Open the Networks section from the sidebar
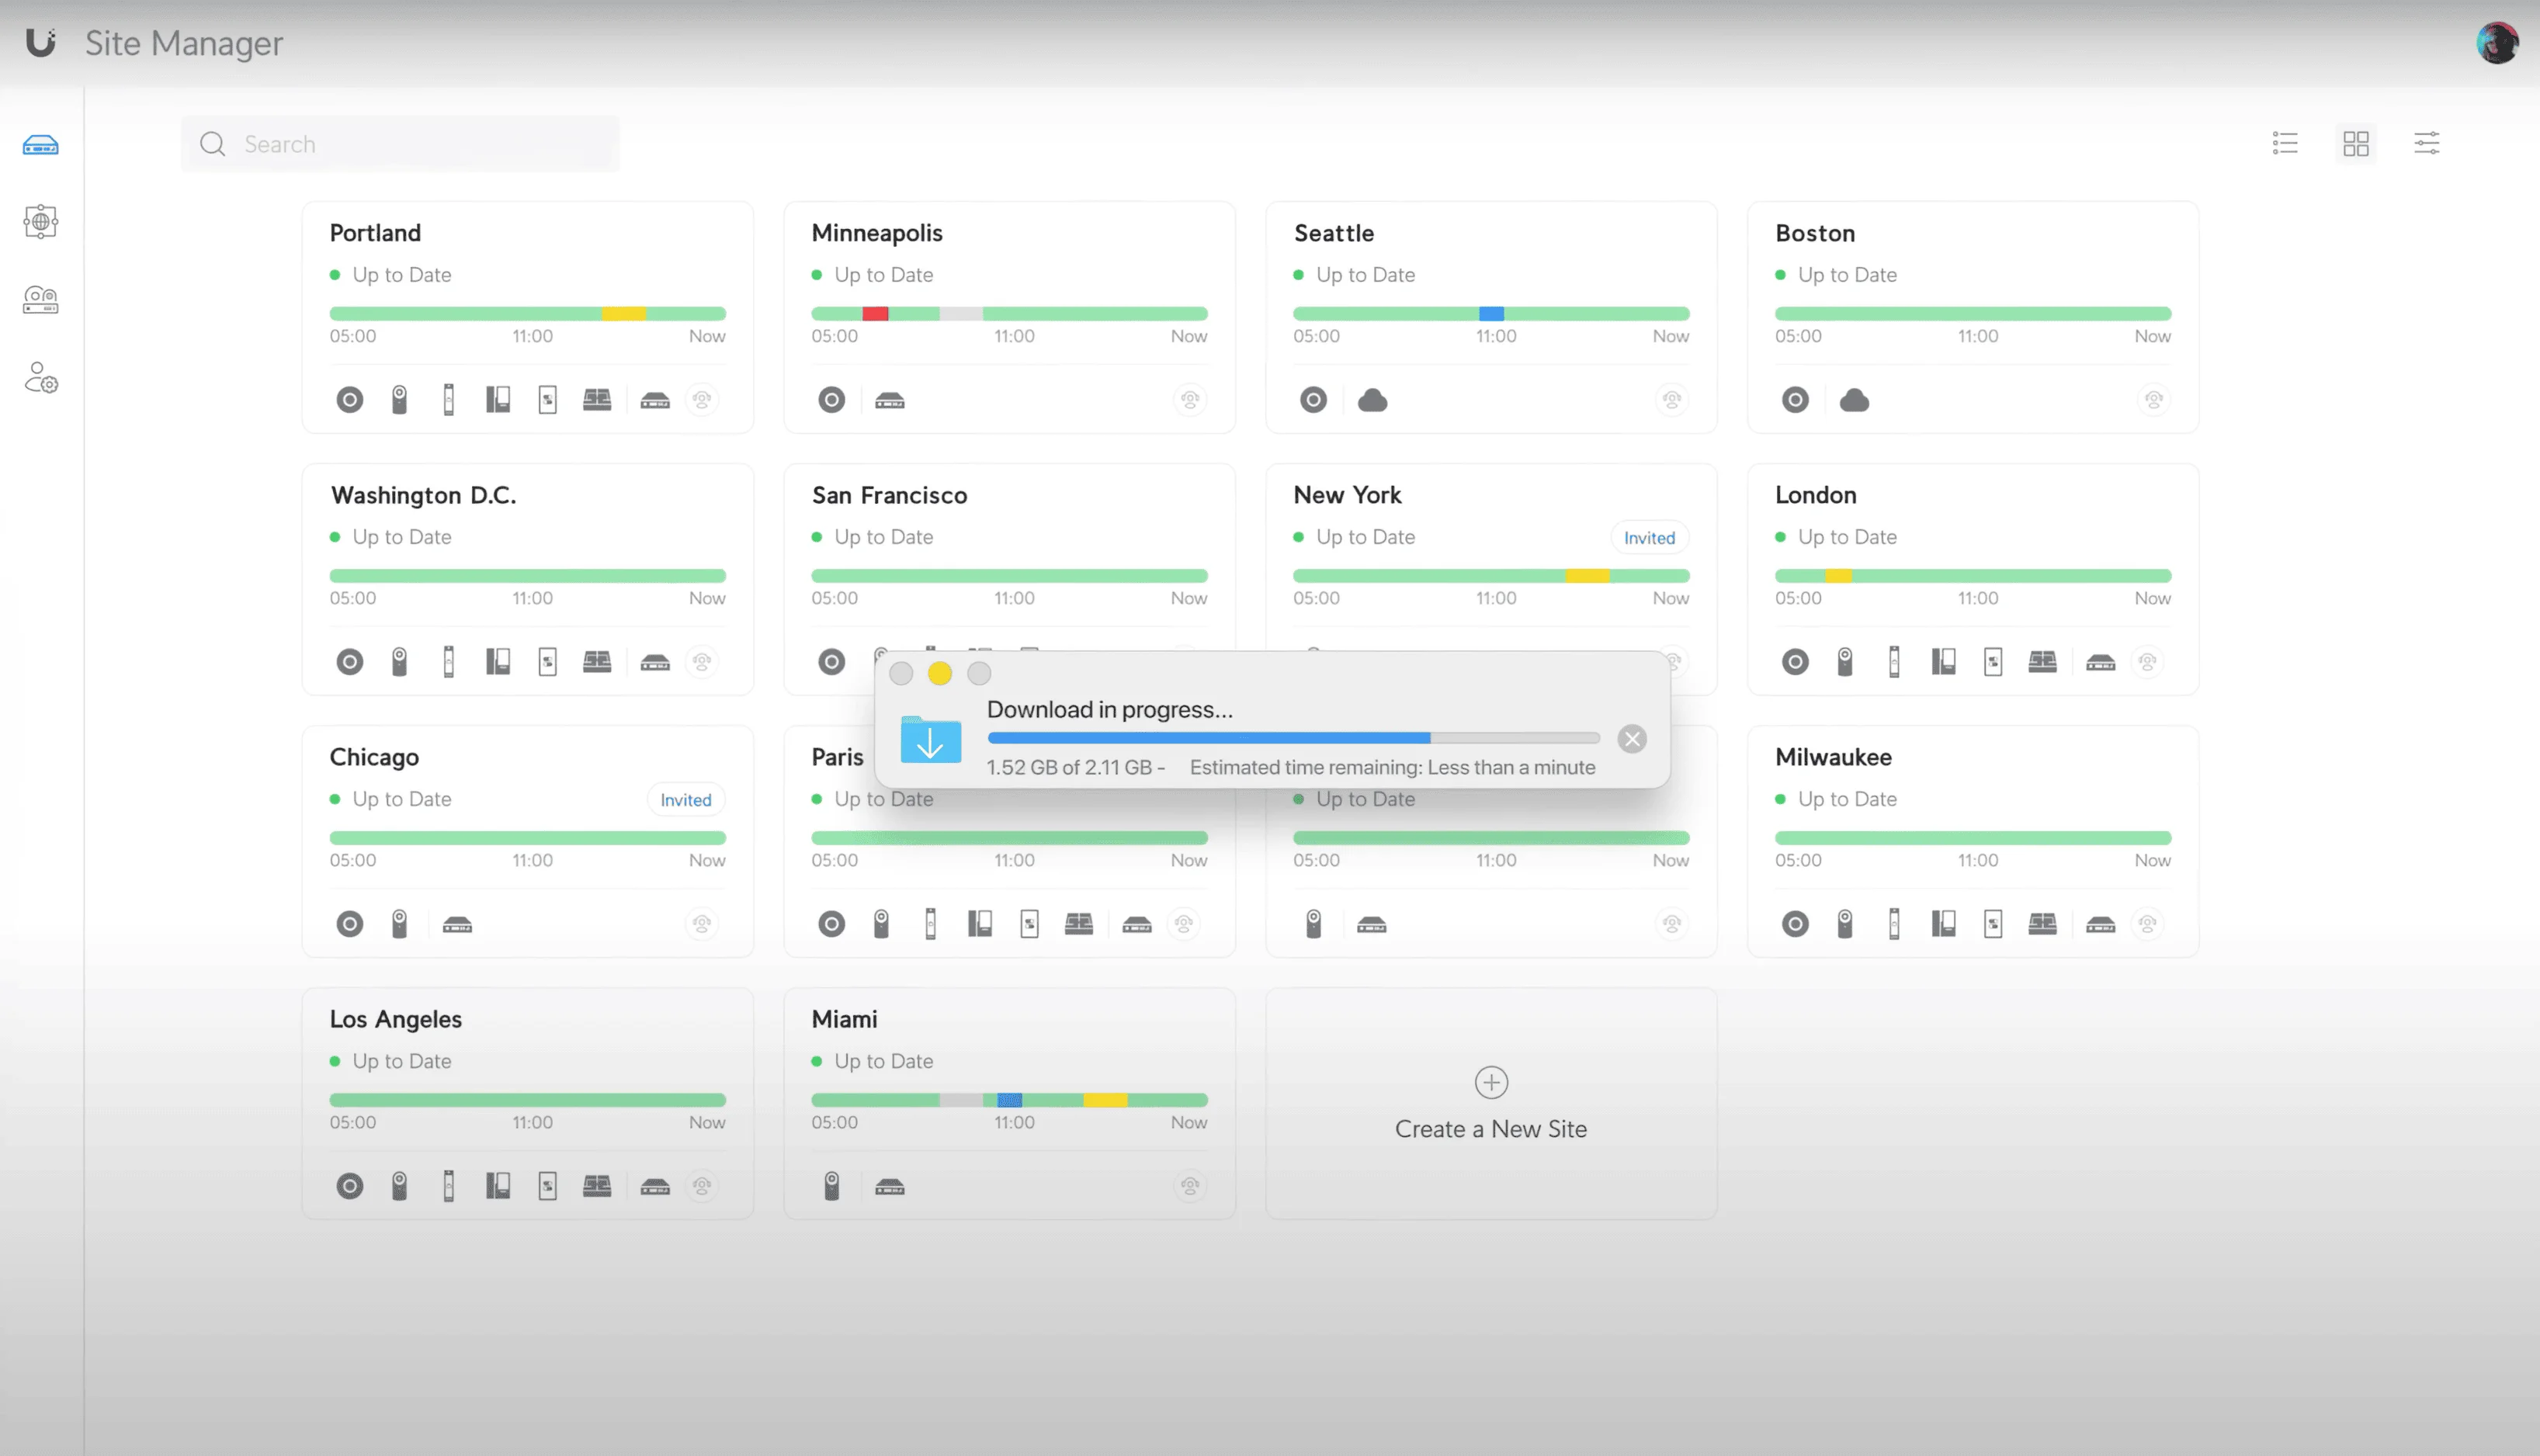The image size is (2540, 1456). click(40, 222)
